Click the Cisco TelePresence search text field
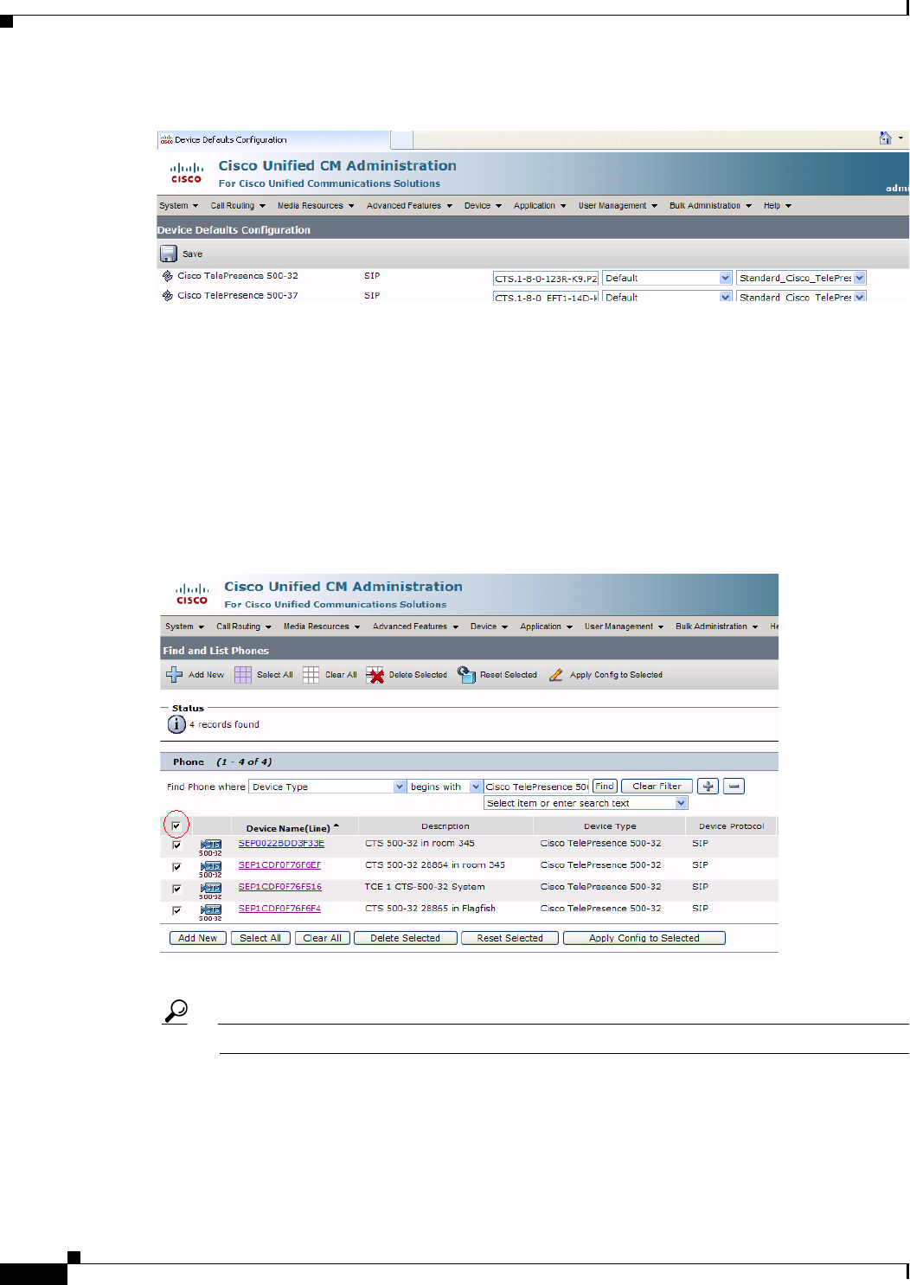The width and height of the screenshot is (910, 1285). [x=537, y=787]
